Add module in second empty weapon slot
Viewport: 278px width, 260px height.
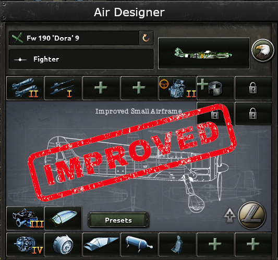(139, 88)
